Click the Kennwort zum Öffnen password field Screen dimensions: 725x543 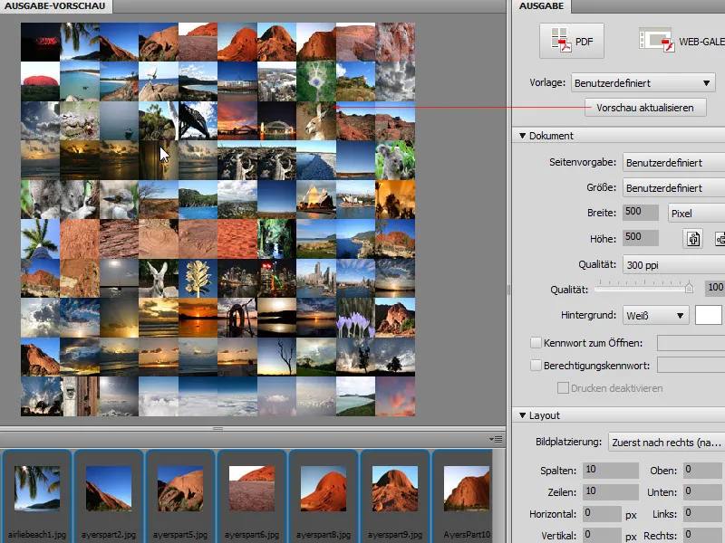pos(691,343)
